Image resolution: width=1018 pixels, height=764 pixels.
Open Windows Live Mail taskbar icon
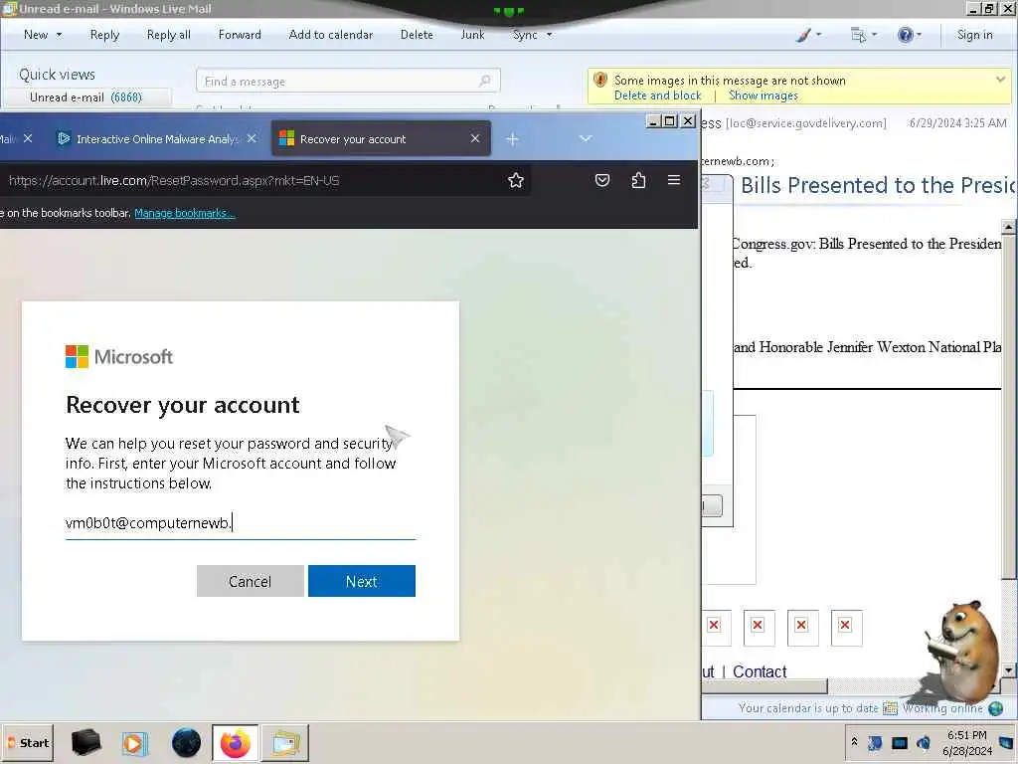point(285,743)
